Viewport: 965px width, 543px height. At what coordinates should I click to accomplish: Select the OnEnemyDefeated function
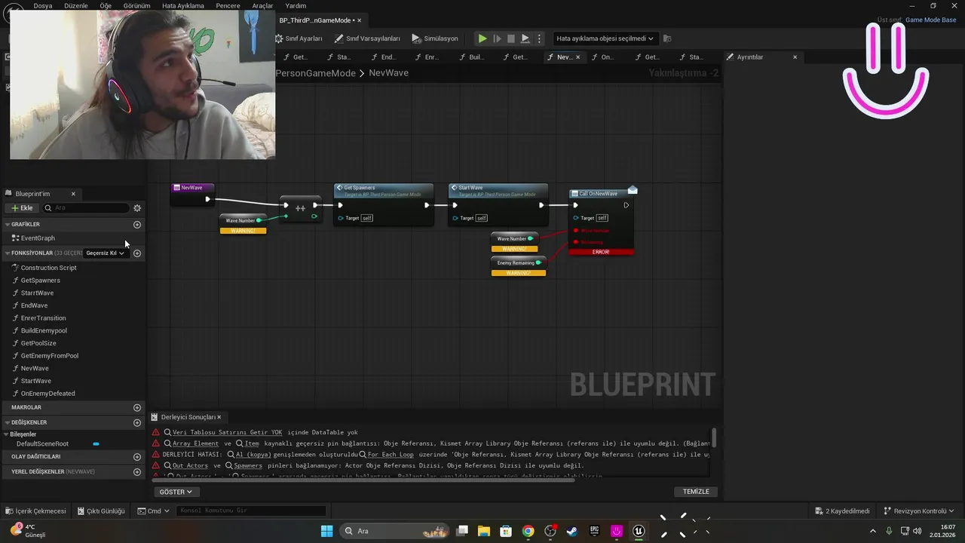click(47, 394)
